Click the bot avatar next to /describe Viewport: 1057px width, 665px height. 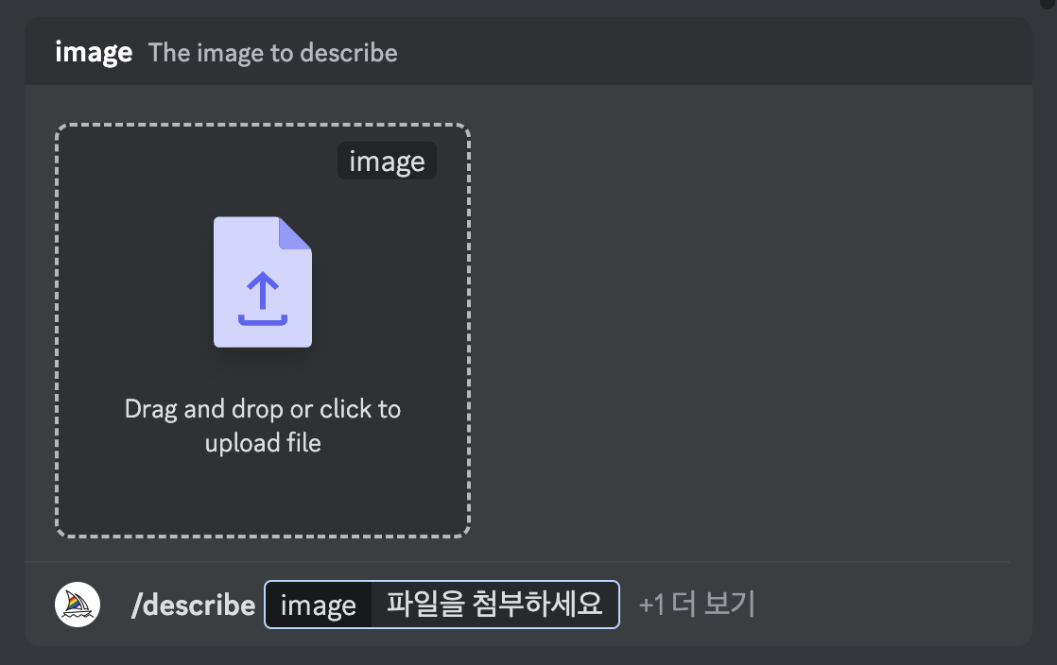[76, 604]
